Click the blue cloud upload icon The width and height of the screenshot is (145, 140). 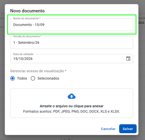tap(72, 96)
